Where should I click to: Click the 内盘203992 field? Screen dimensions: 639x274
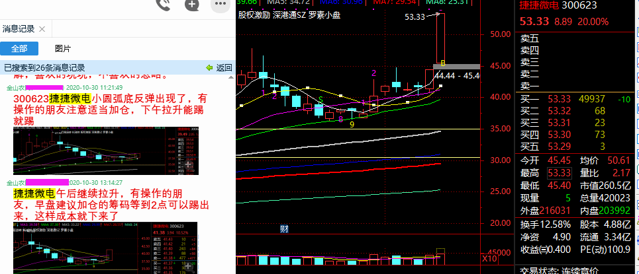[605, 211]
